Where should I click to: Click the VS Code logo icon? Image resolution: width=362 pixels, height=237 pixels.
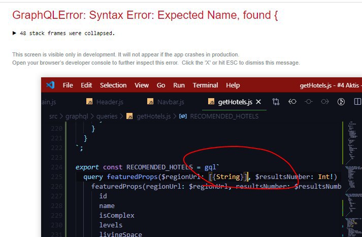coord(50,85)
